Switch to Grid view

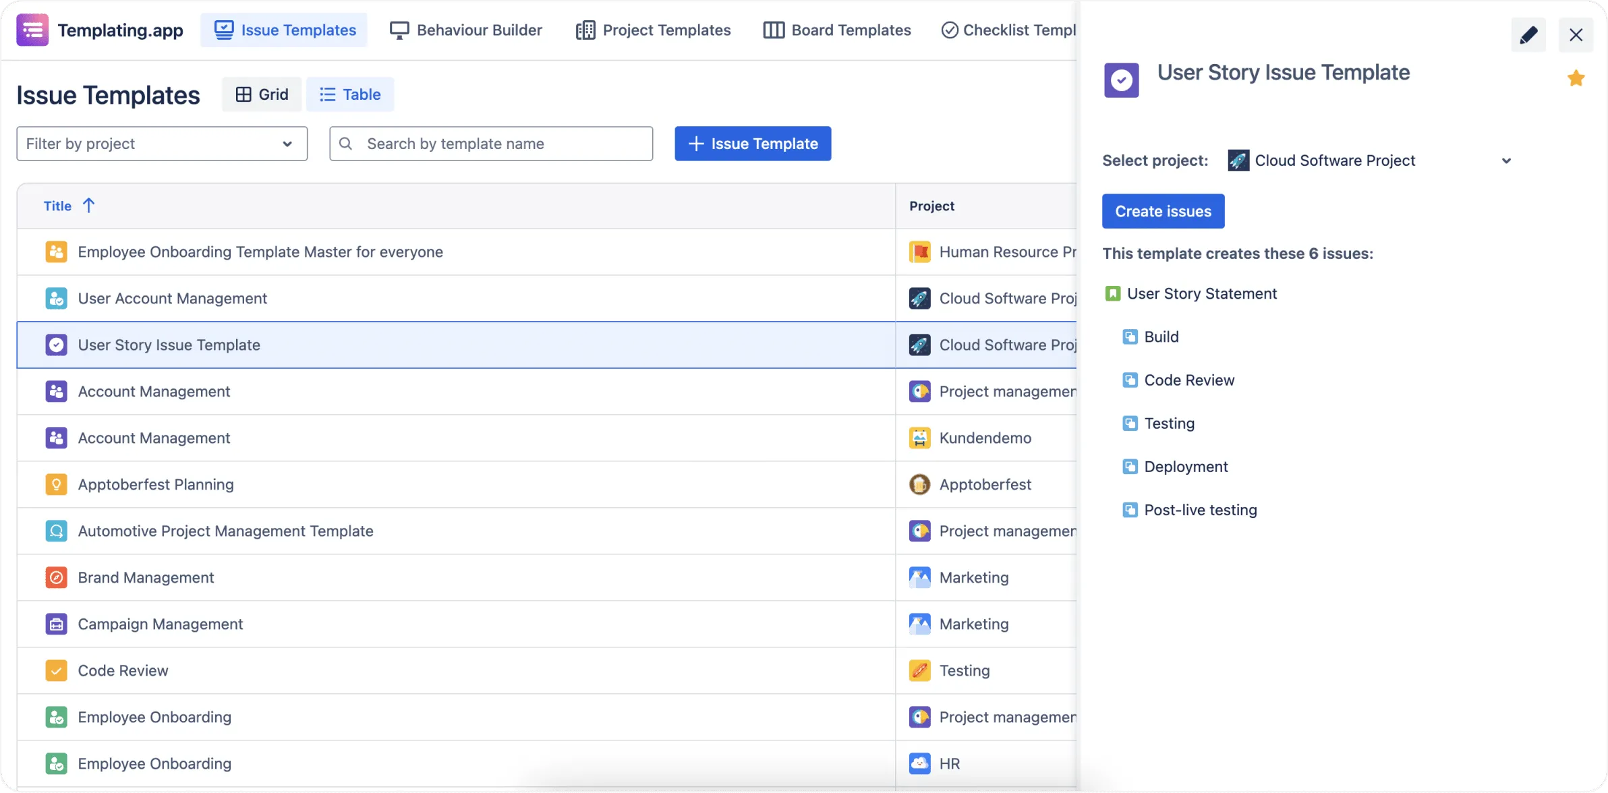pos(262,94)
